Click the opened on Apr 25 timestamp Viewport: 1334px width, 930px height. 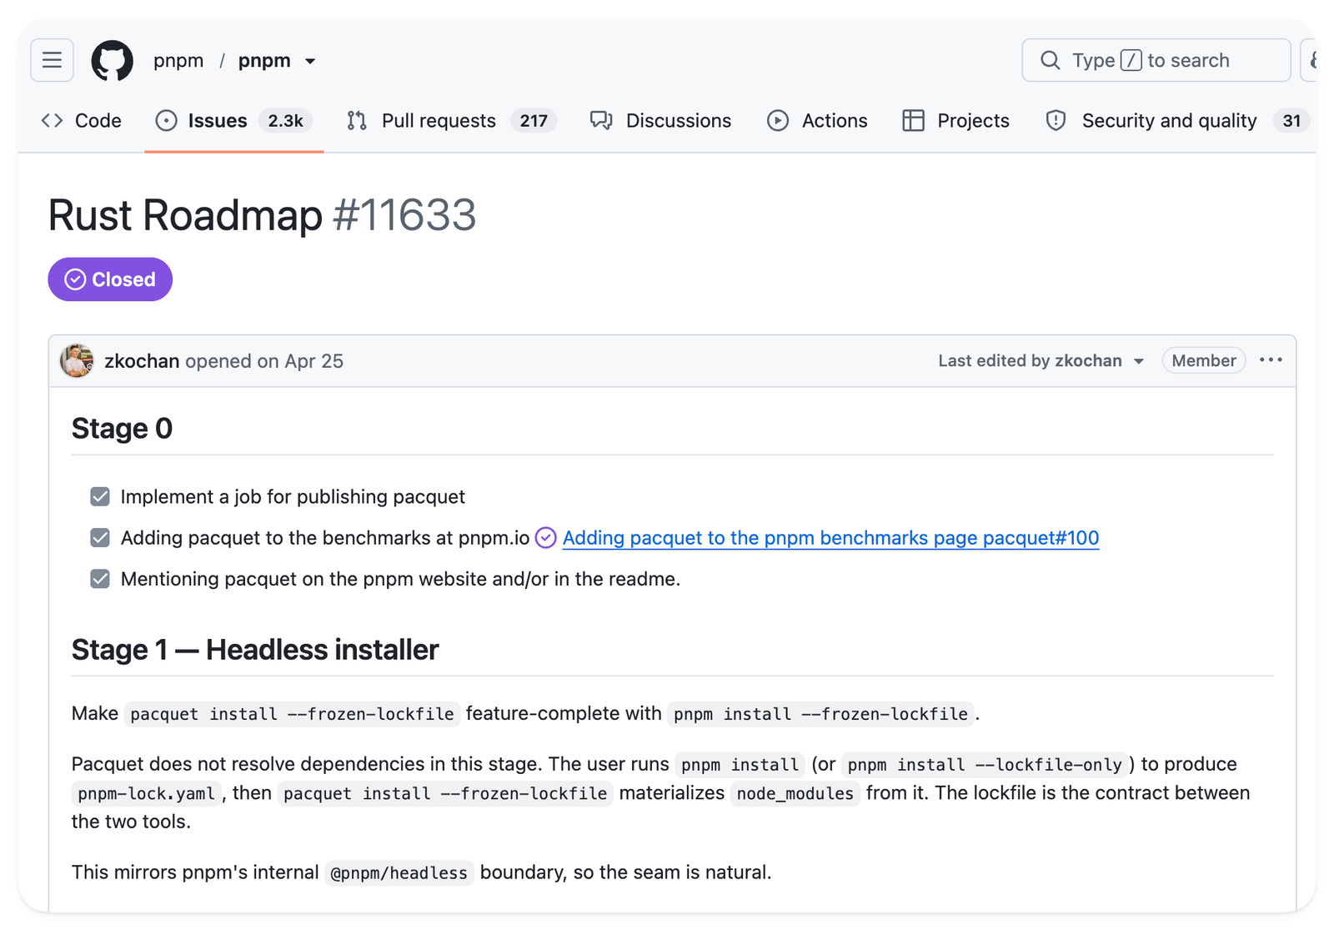[x=264, y=361]
